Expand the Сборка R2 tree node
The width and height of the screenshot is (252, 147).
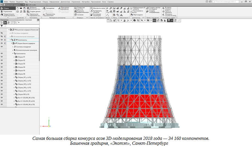[14, 60]
